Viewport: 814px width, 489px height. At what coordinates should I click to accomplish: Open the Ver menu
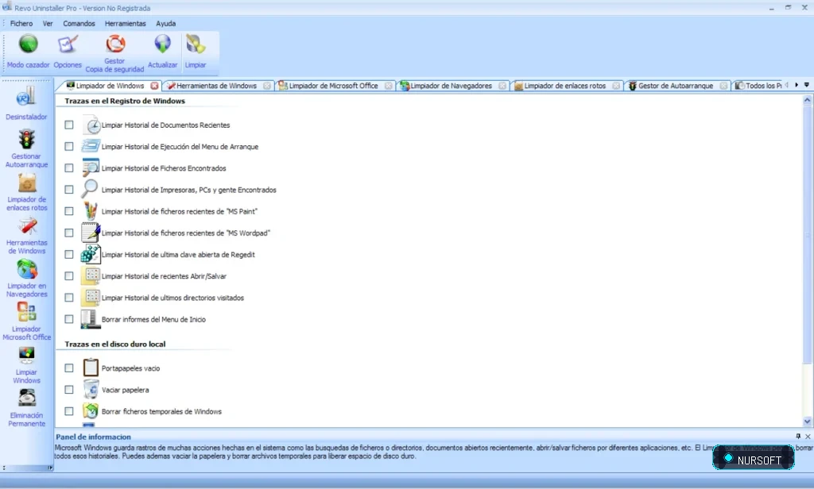[x=48, y=23]
